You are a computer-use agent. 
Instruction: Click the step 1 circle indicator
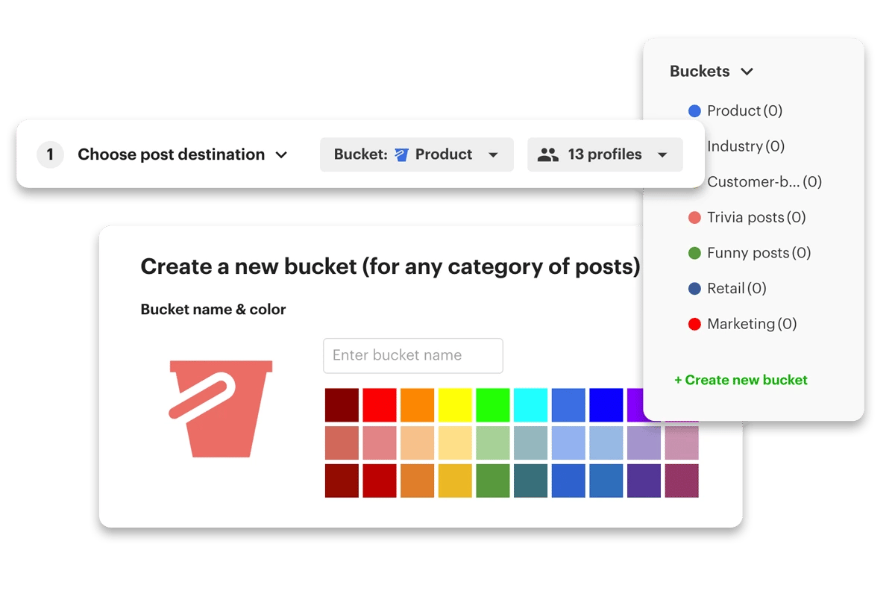(x=50, y=154)
